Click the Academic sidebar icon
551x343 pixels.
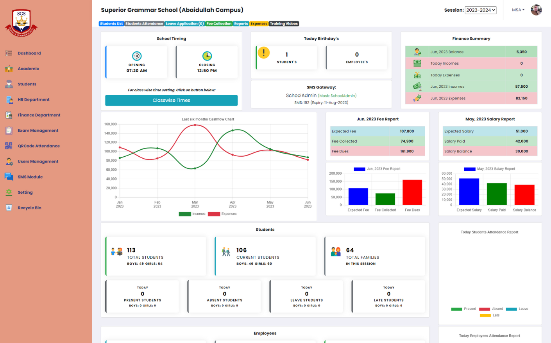point(9,69)
